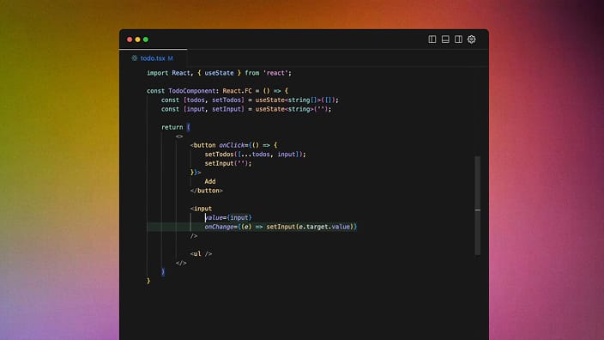604x340 pixels.
Task: Click the 'useState' import word on first line
Action: [x=219, y=73]
